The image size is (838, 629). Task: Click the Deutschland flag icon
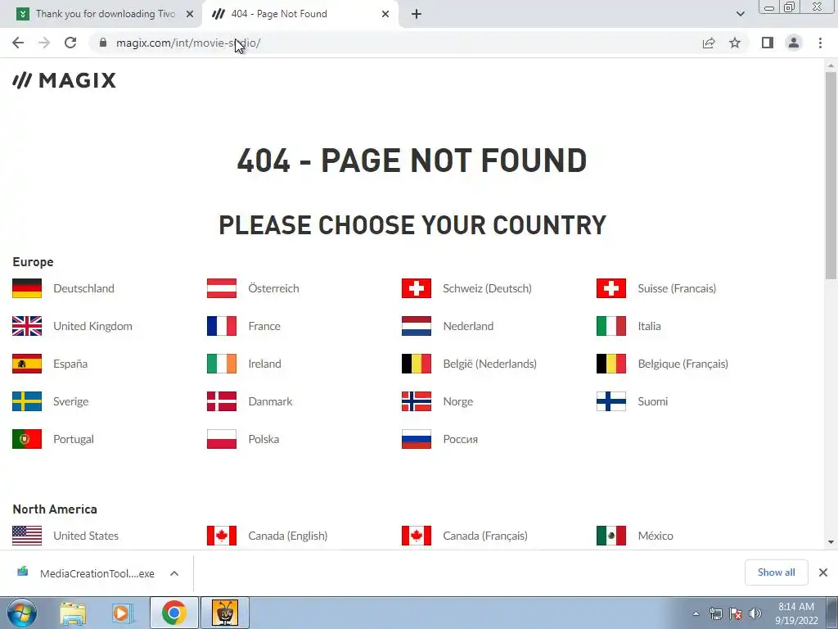27,288
